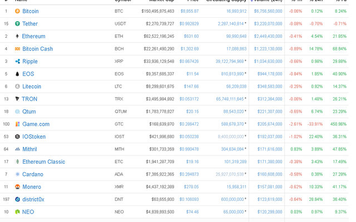Open the TRON name link

pyautogui.click(x=29, y=99)
